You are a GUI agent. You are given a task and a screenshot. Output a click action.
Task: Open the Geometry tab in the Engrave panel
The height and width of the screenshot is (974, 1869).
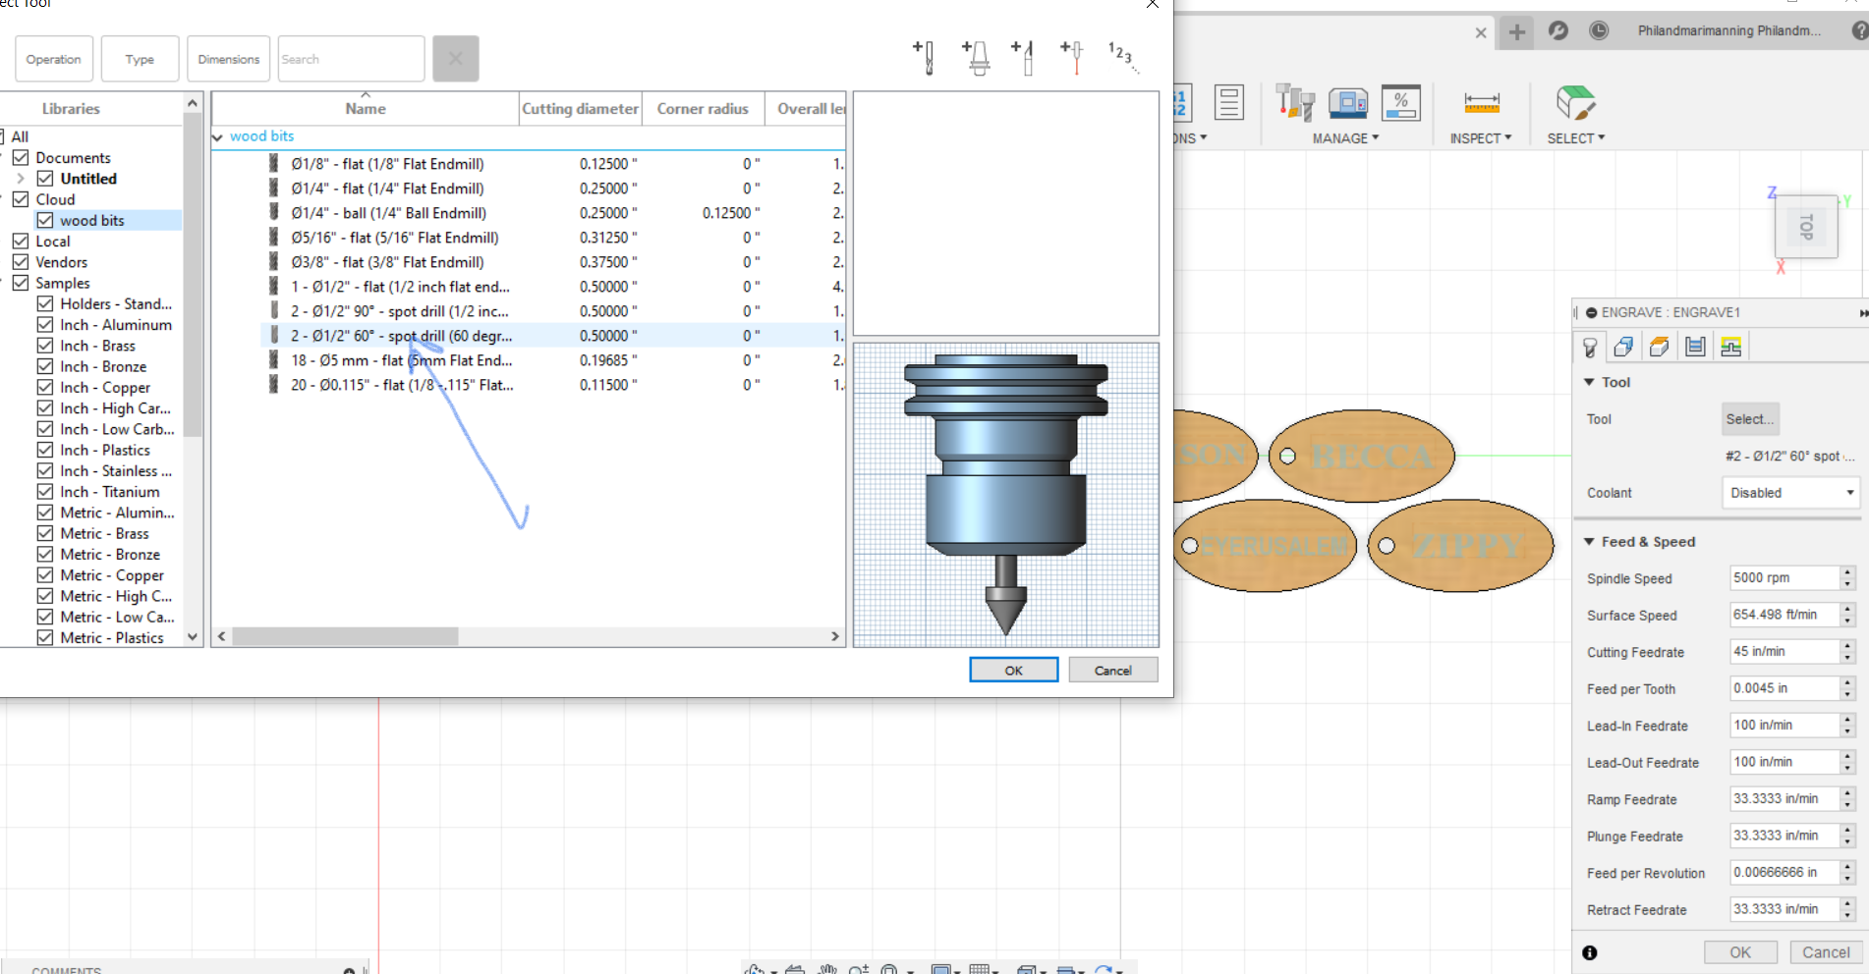point(1623,346)
